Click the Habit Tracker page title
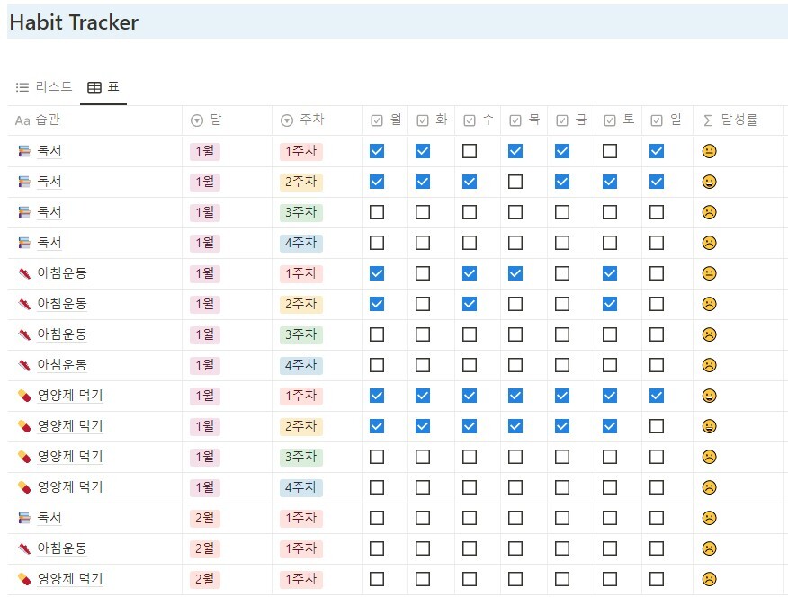 click(74, 22)
